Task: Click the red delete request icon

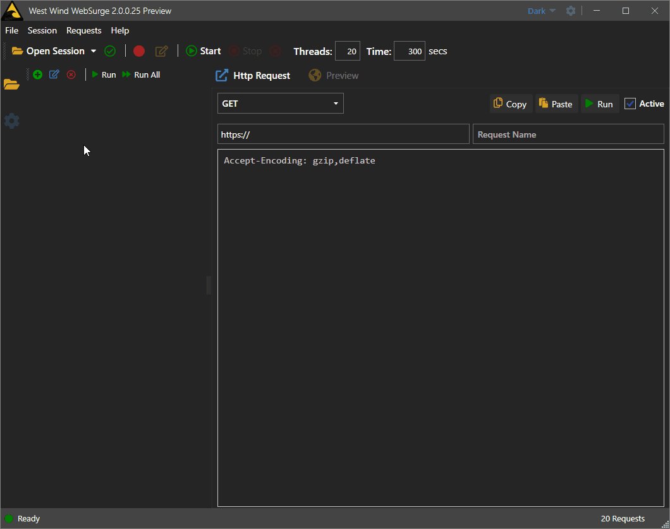Action: click(x=71, y=74)
